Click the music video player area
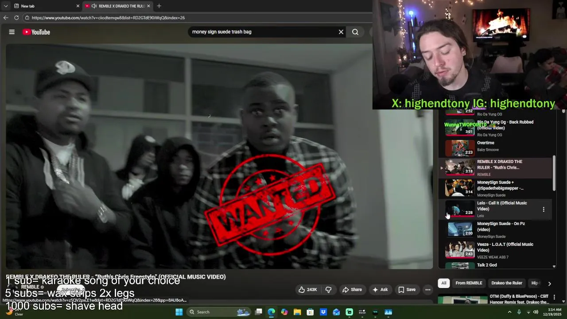 [x=219, y=156]
